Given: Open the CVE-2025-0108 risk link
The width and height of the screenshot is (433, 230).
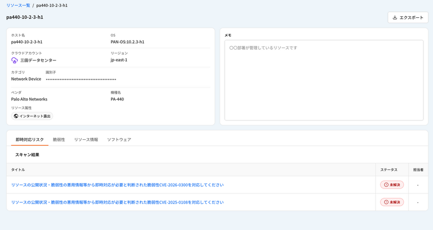Looking at the screenshot, I should click(117, 202).
